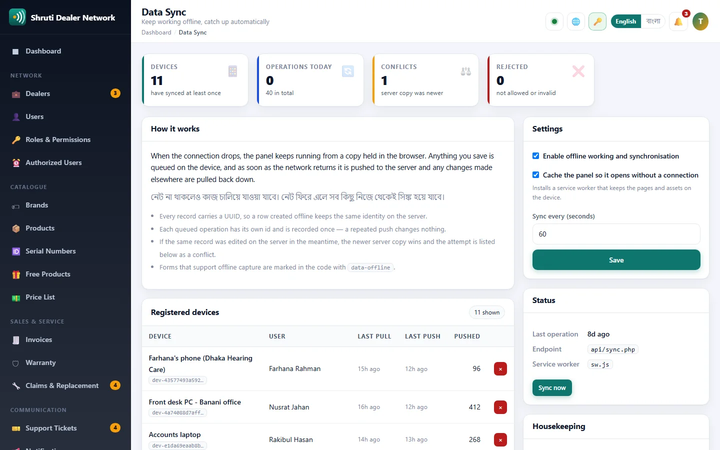Open Support Tickets page
The width and height of the screenshot is (720, 450).
click(65, 428)
